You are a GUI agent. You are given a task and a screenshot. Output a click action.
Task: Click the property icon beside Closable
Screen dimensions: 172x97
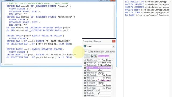[x=85, y=78]
